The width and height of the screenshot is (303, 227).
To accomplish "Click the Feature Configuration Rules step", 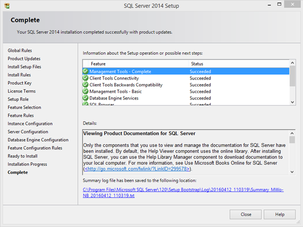I will click(x=35, y=148).
